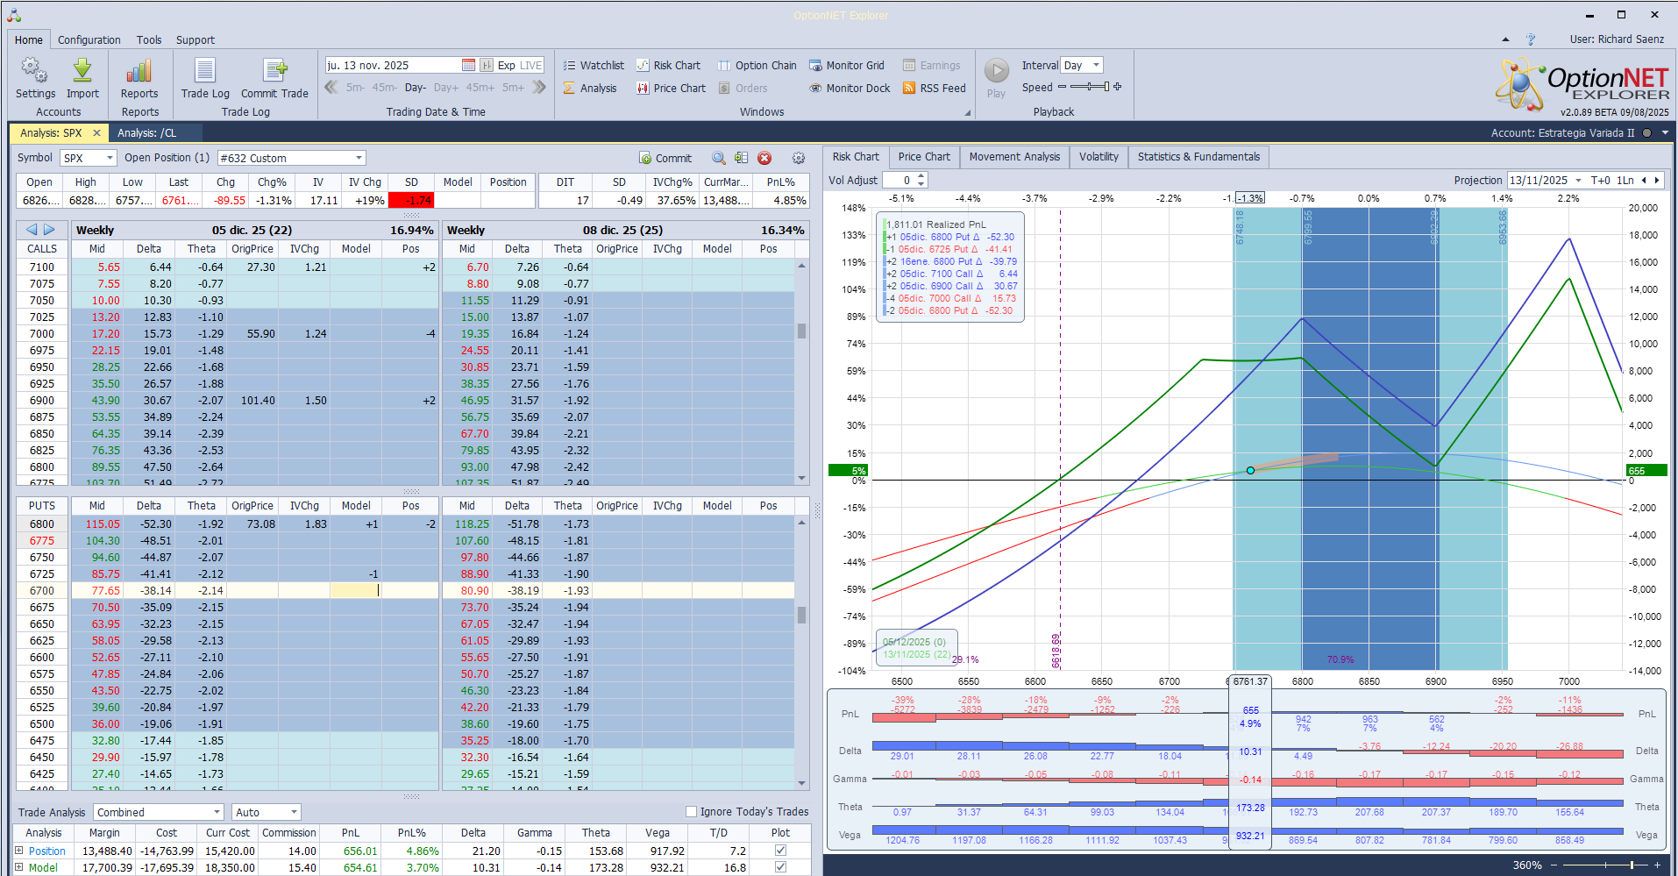Toggle the bar-interval icon beside the calendar
The height and width of the screenshot is (876, 1678).
[487, 65]
